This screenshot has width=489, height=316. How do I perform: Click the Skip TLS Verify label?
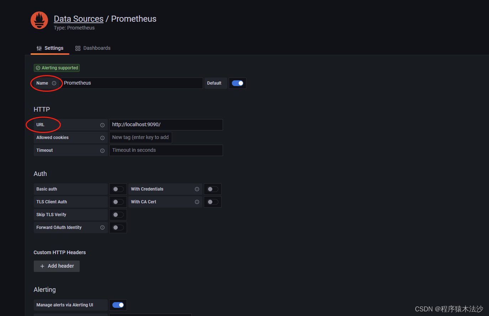click(x=51, y=215)
